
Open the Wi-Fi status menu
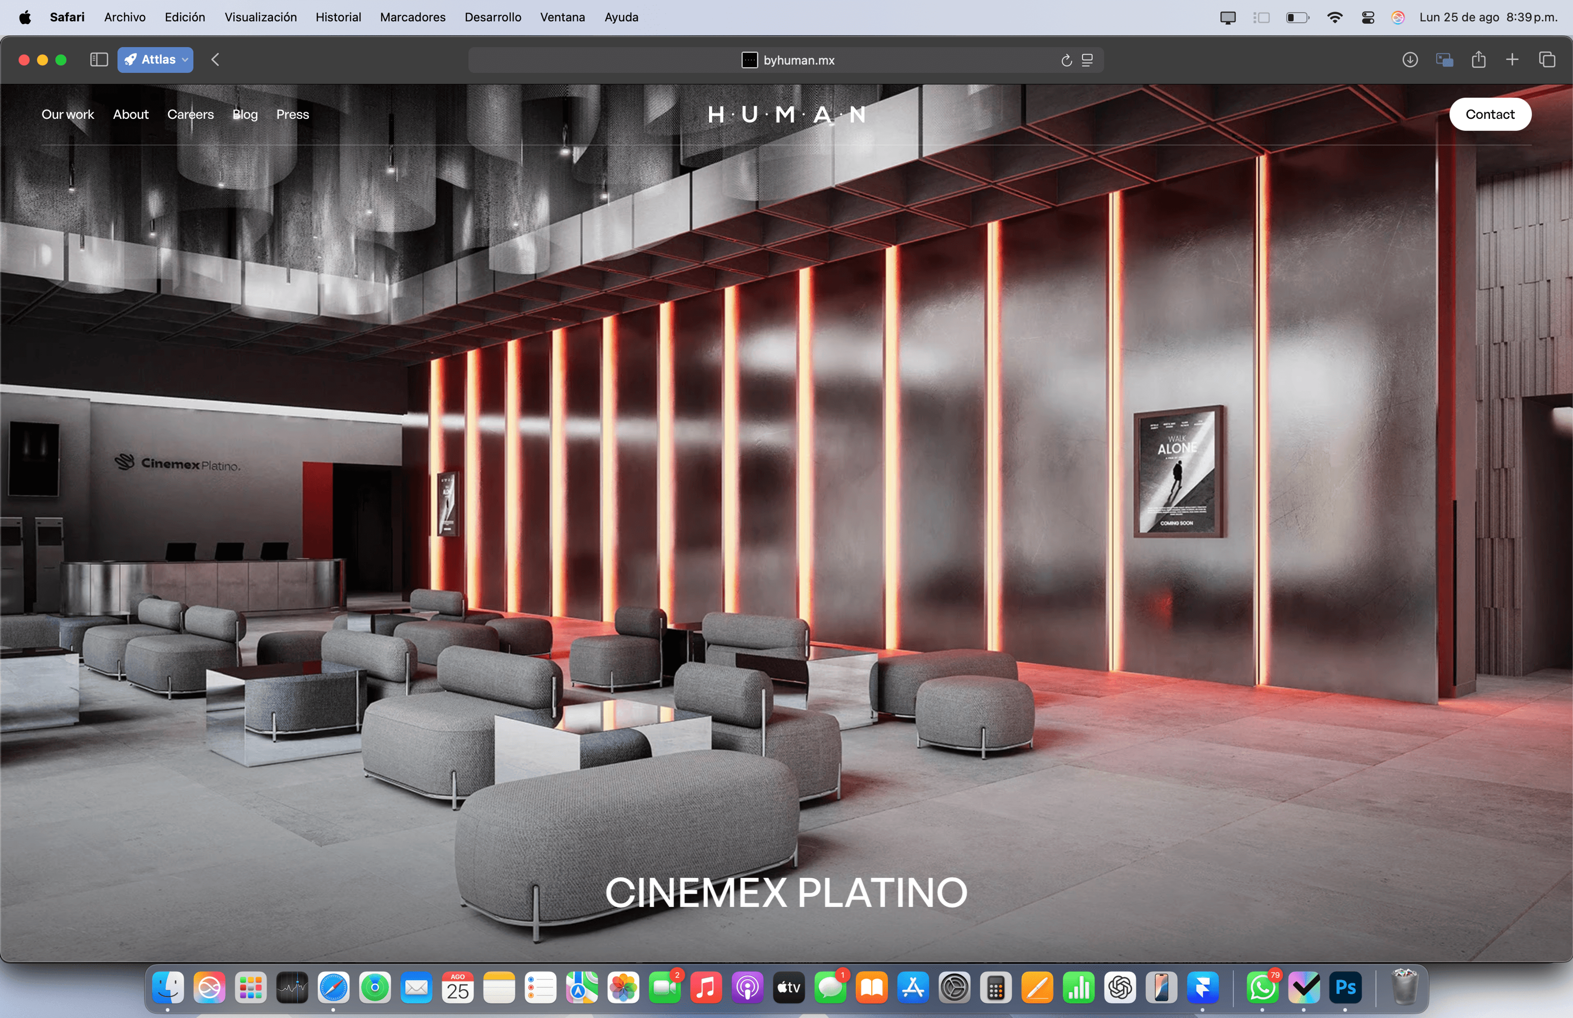coord(1335,18)
